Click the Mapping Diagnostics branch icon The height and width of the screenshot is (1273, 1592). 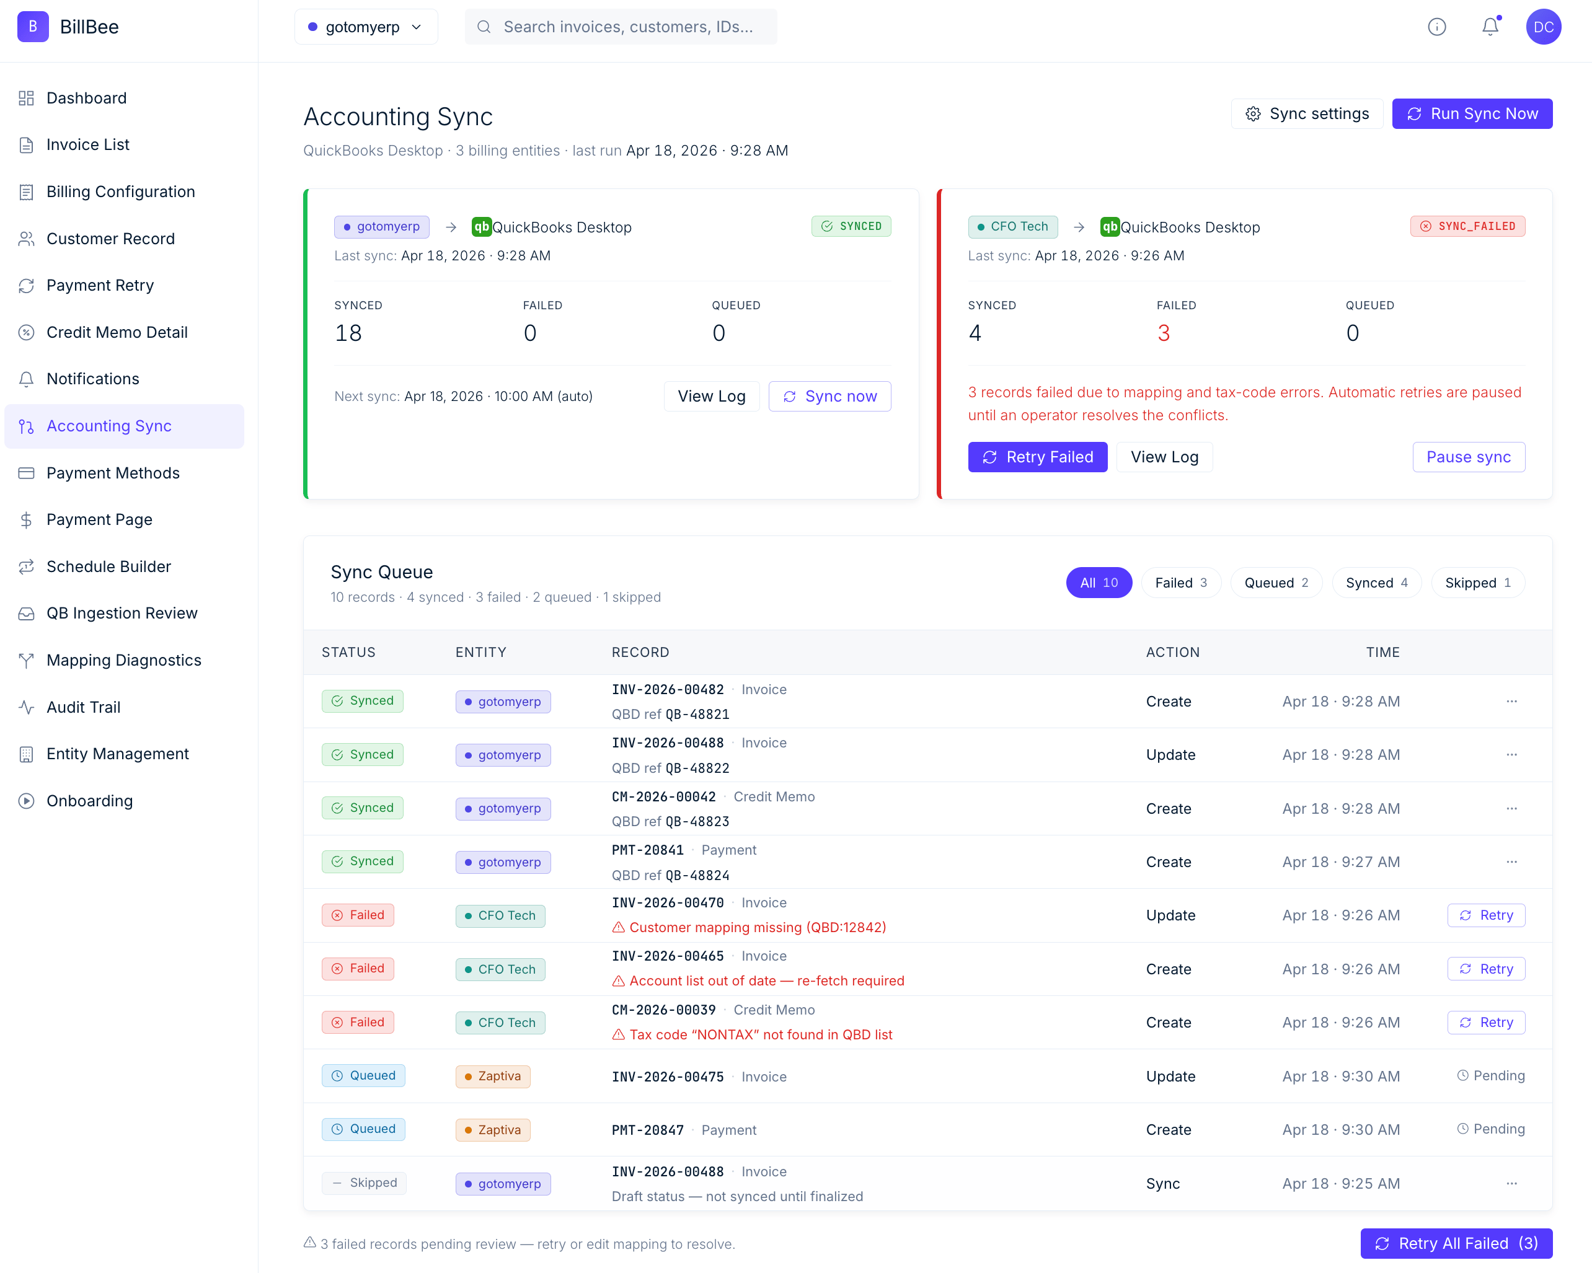pyautogui.click(x=27, y=660)
